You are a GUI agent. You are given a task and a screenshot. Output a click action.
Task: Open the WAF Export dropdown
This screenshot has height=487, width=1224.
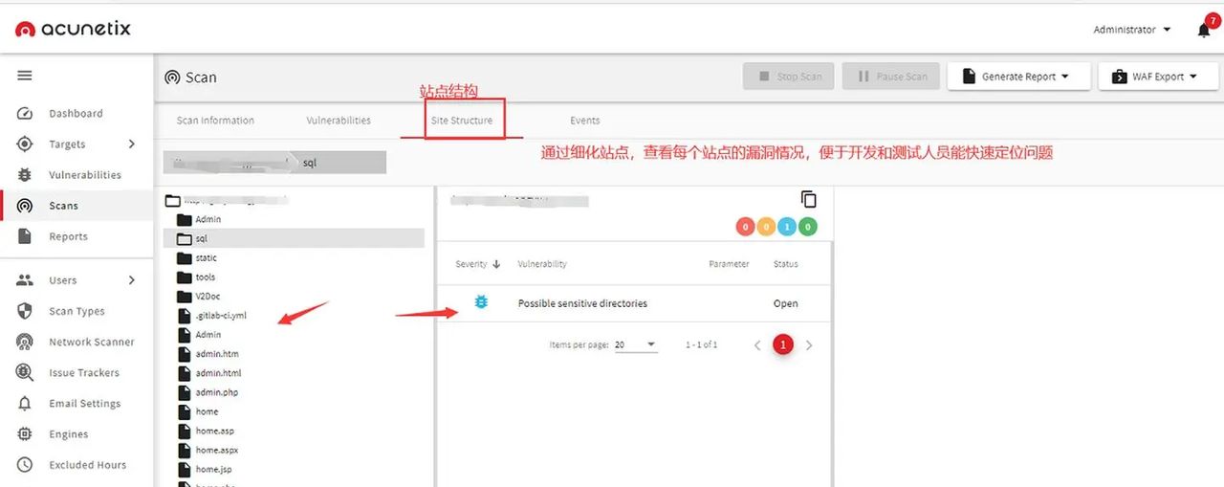[x=1157, y=77]
